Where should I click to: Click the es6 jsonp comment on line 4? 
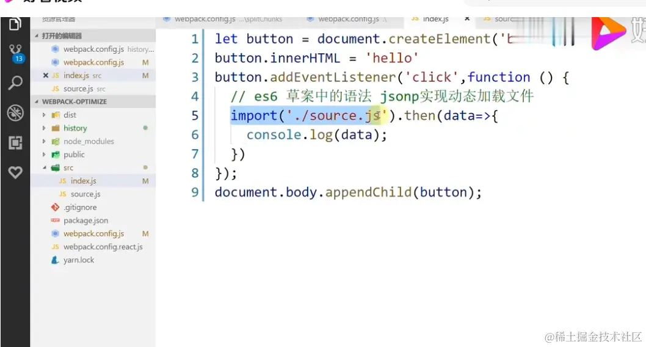(x=382, y=97)
